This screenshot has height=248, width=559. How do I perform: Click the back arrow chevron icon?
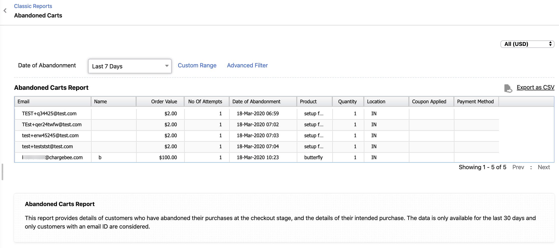click(x=5, y=10)
